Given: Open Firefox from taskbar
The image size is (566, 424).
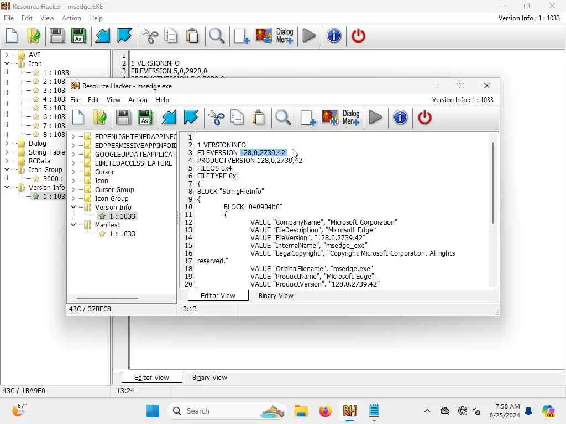Looking at the screenshot, I should point(325,411).
